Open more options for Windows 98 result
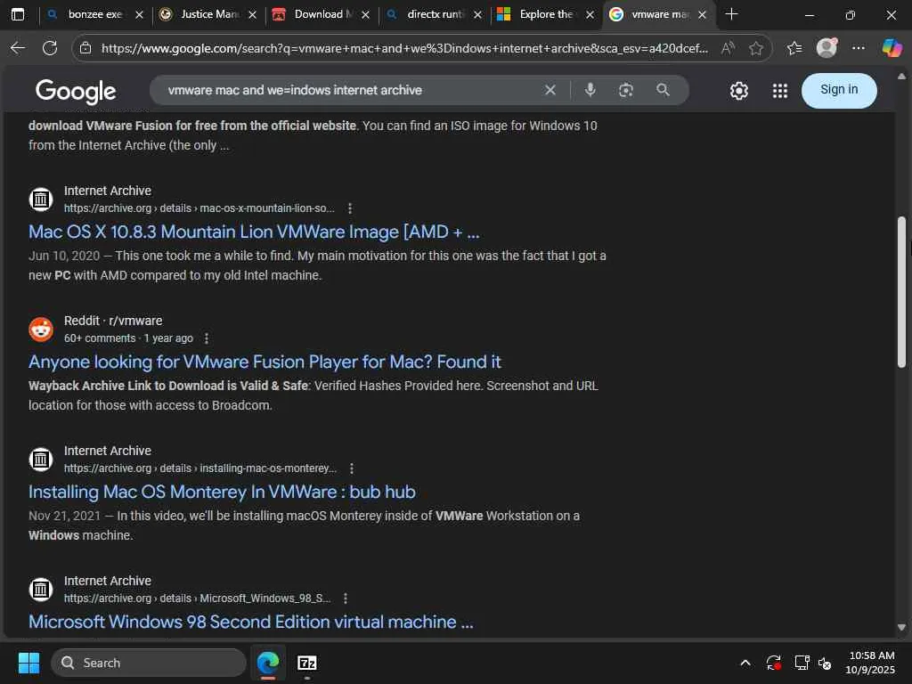This screenshot has height=684, width=912. (x=346, y=598)
